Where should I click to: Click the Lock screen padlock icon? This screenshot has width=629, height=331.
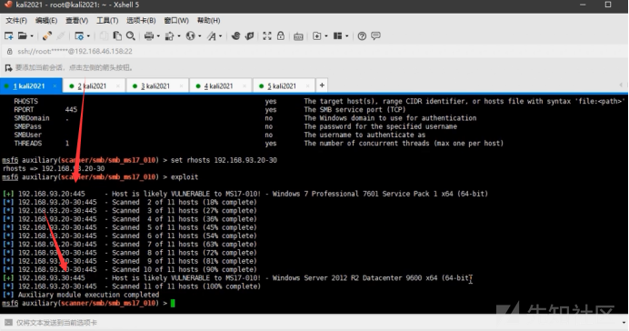281,36
